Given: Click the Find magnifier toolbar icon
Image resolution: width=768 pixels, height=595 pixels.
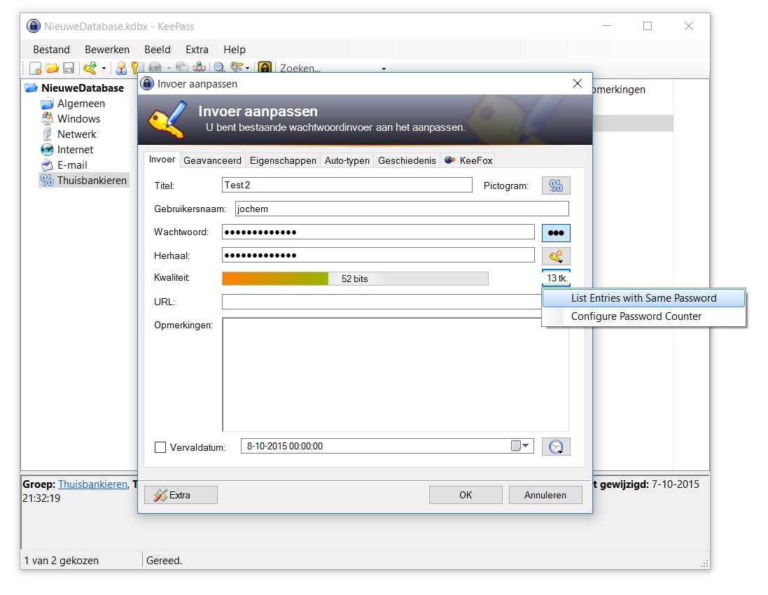Looking at the screenshot, I should coord(219,68).
